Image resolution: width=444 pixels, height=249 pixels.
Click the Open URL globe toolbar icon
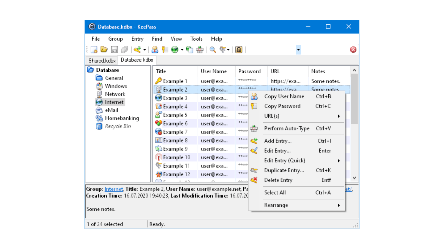coord(175,50)
